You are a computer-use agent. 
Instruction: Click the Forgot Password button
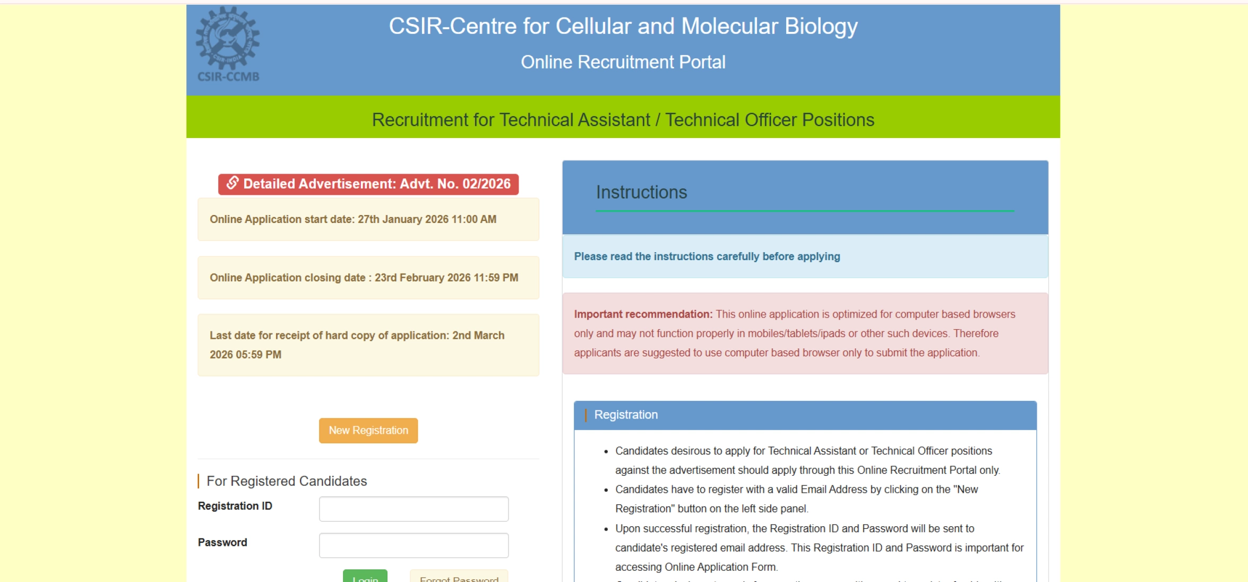pos(459,578)
